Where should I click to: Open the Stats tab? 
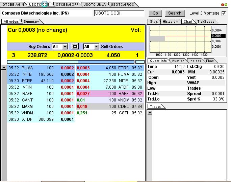(x=154, y=22)
